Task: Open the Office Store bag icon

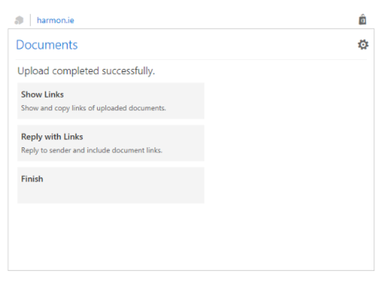Action: point(363,20)
